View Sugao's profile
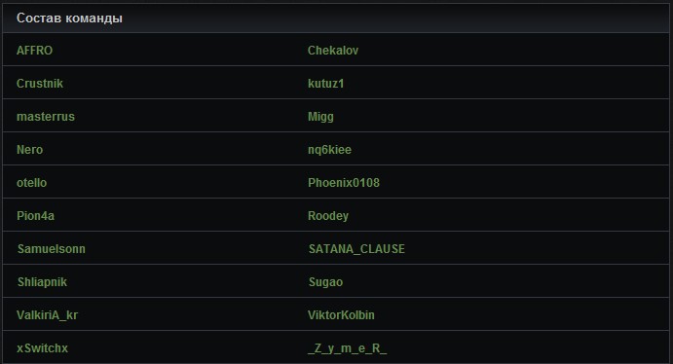673x364 pixels. [325, 282]
